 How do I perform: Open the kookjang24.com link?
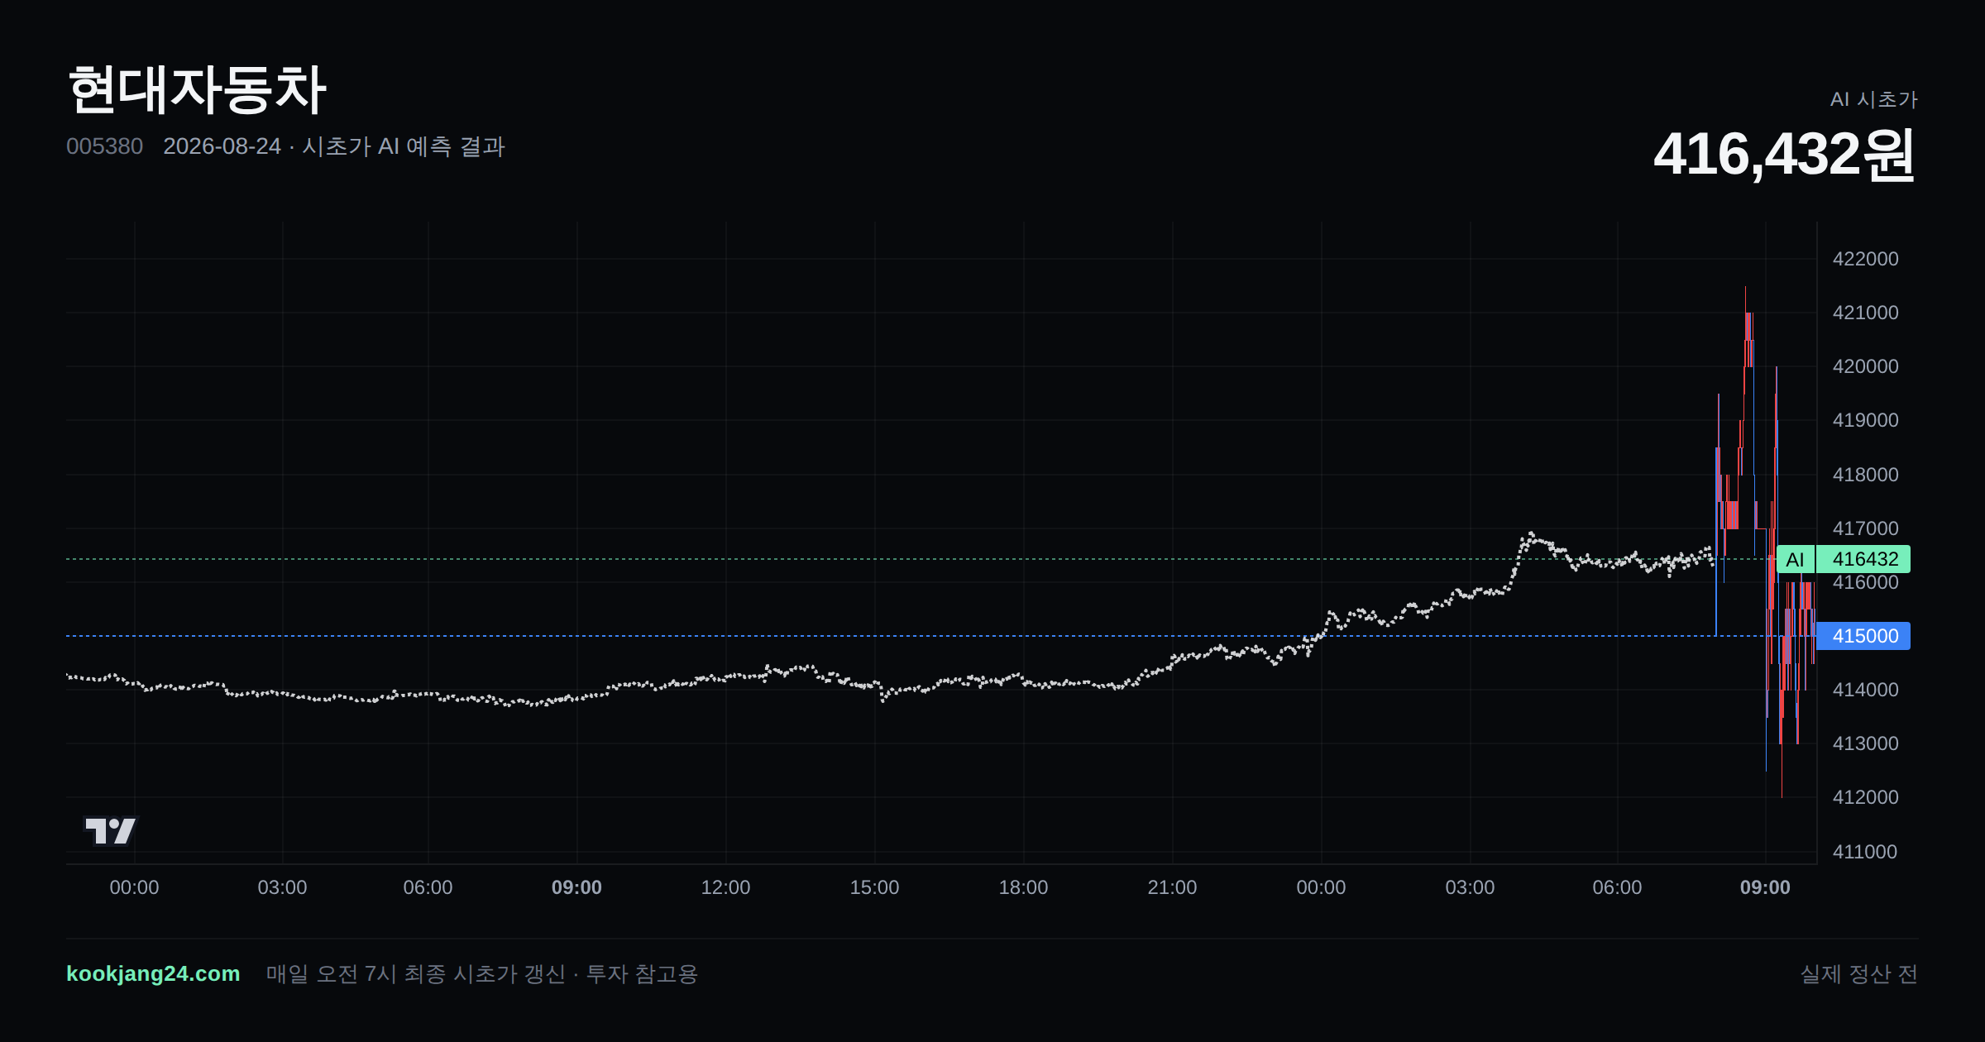153,973
